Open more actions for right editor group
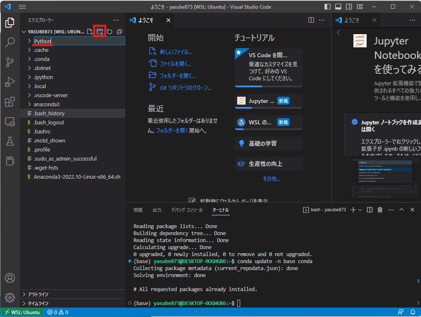Viewport: 421px width, 317px height. point(412,20)
